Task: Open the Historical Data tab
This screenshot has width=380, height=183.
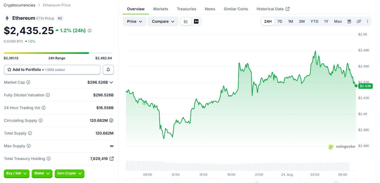Action: pos(273,9)
